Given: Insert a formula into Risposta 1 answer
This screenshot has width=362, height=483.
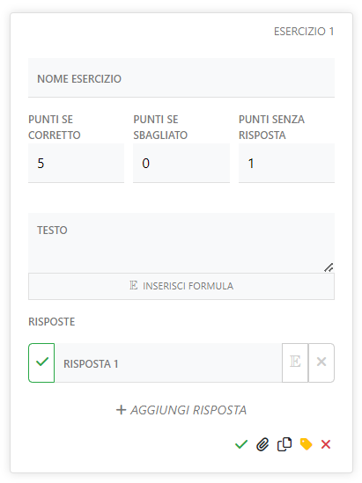Looking at the screenshot, I should tap(295, 362).
